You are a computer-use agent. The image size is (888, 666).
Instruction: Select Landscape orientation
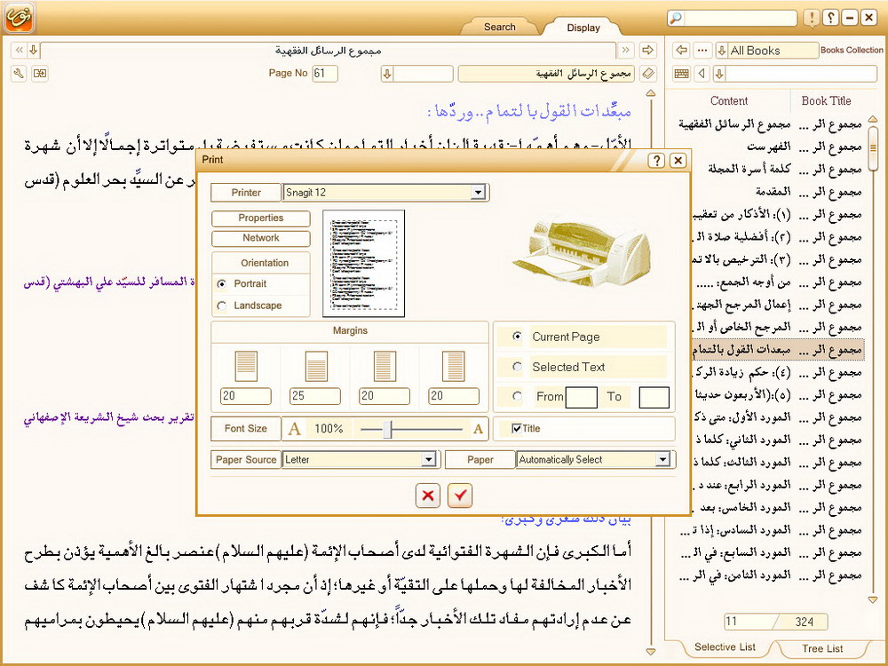[221, 305]
